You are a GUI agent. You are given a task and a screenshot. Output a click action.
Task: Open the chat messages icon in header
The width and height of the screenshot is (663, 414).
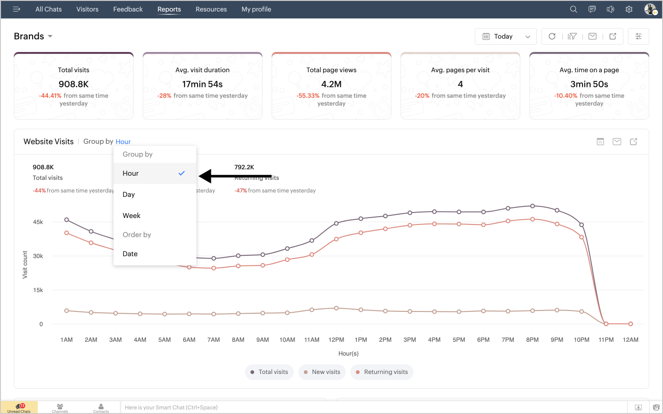[x=592, y=9]
